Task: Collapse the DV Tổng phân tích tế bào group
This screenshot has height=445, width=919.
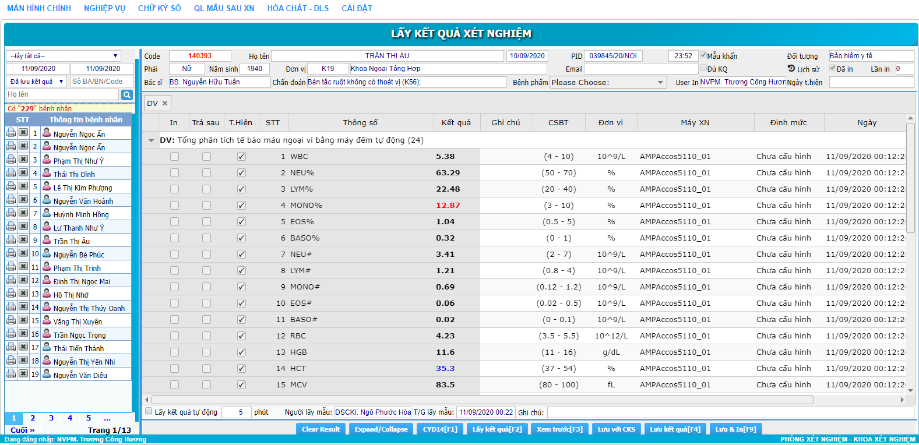Action: (x=152, y=140)
